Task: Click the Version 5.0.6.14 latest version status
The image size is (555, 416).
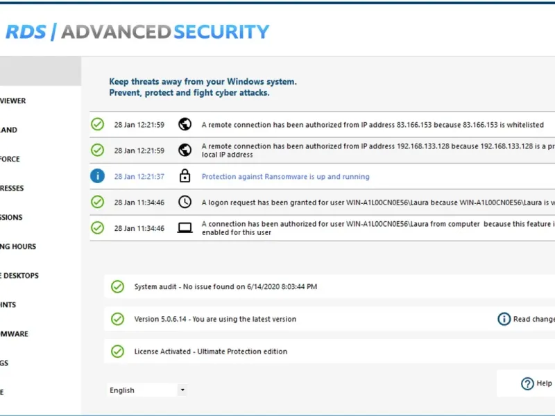Action: click(215, 319)
